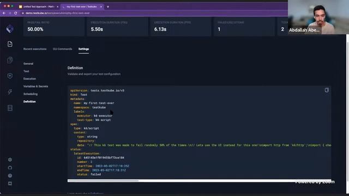349x196 pixels.
Task: Click the data script content line
Action: (x=204, y=145)
